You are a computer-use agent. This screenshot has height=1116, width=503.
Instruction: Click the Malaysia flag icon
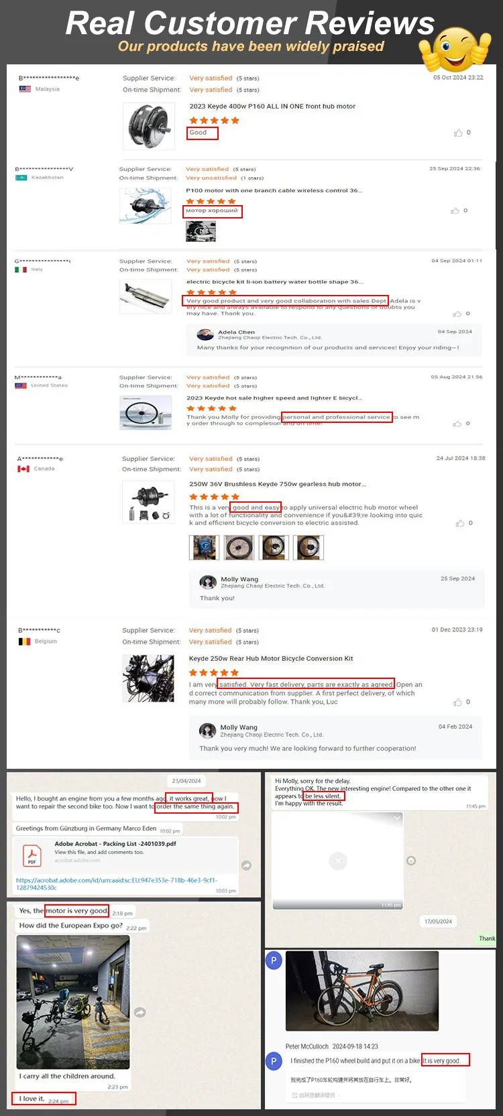[x=25, y=88]
